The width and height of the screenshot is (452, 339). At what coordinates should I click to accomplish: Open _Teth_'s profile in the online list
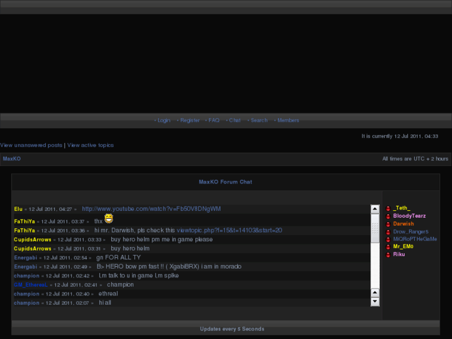click(x=402, y=208)
